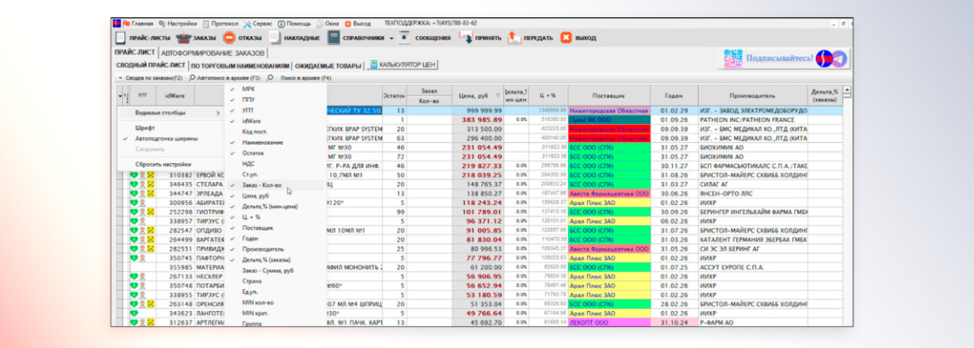Click the Заказы shopping basket icon
Screen dimensions: 974x348
[183, 38]
